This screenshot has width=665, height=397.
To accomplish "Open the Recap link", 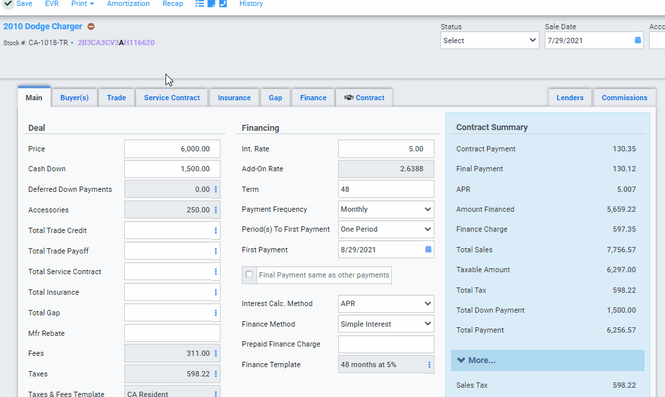I will [173, 3].
